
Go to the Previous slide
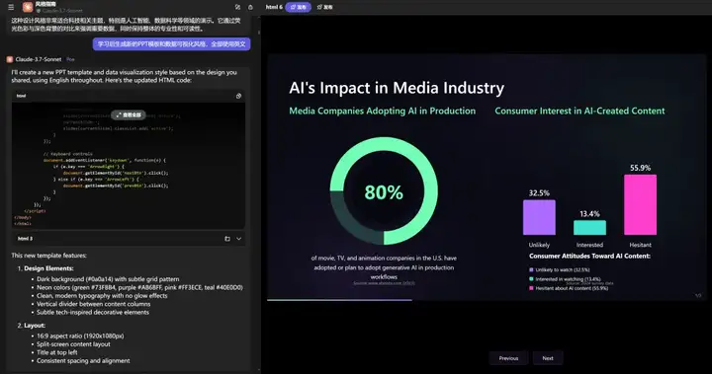(508, 358)
